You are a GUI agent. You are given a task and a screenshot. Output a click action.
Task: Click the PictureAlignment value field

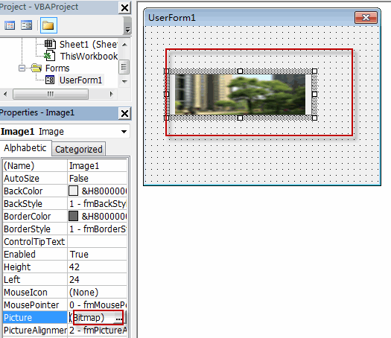click(98, 331)
